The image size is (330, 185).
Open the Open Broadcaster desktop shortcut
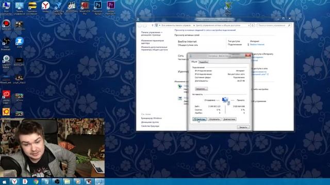pos(6,44)
